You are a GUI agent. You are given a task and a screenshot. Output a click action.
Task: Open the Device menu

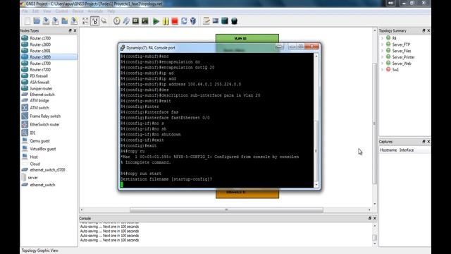(78, 11)
